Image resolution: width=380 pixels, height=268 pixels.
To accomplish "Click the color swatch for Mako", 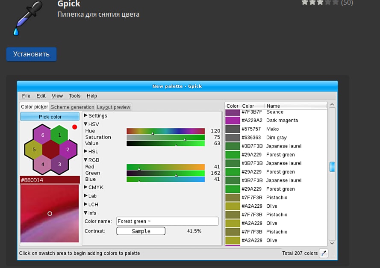I will [233, 129].
